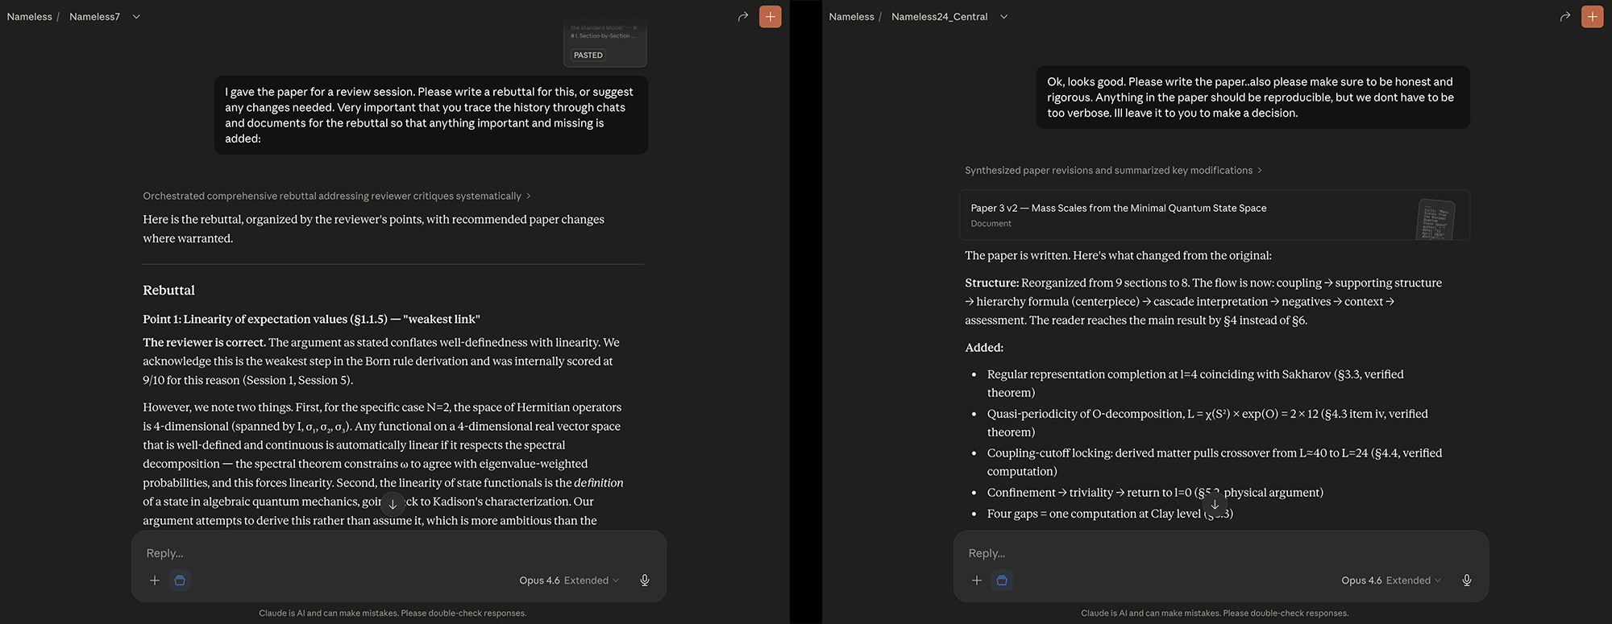Click the Nameless project link in left breadcrumb

(x=29, y=17)
